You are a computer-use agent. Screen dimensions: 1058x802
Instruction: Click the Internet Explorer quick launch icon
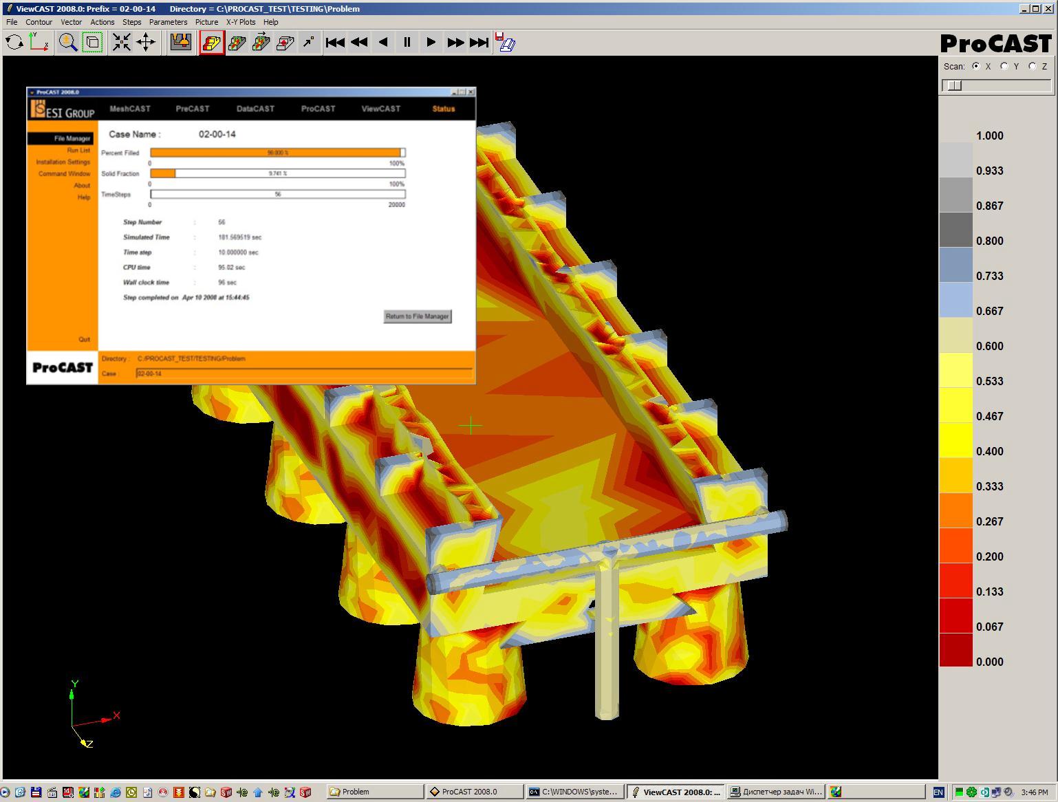(116, 792)
